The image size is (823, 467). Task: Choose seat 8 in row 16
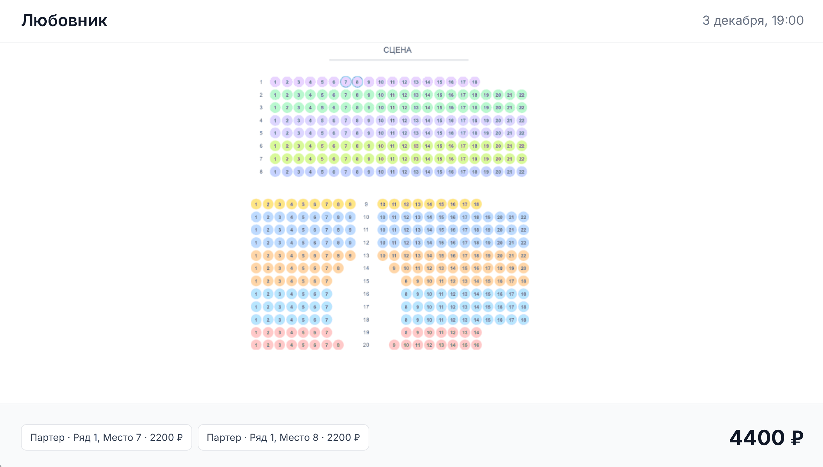(x=406, y=294)
